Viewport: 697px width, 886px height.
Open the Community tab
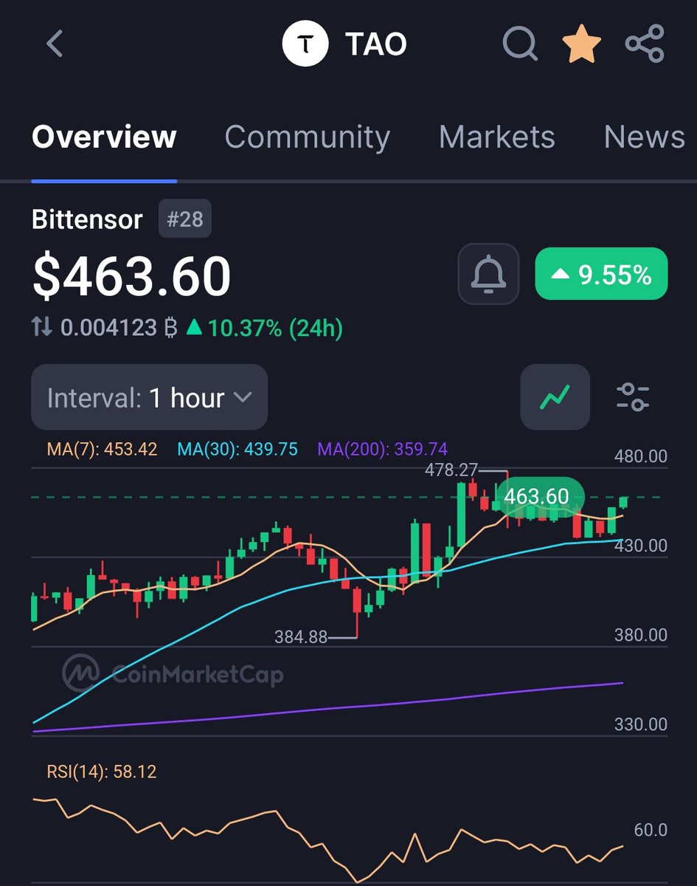coord(307,137)
